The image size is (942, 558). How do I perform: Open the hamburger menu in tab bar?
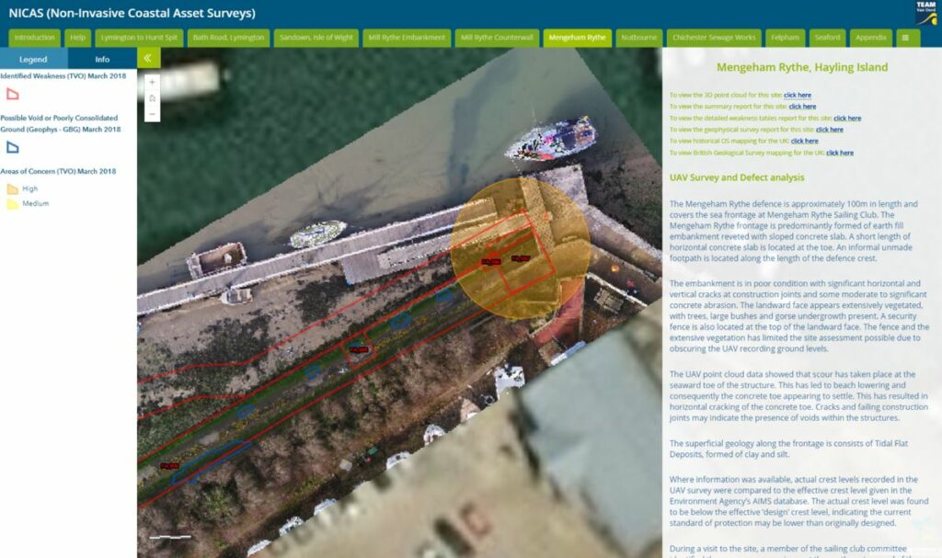905,38
